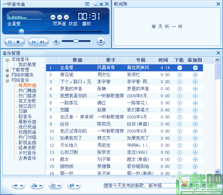Open the equalizer icon in display
Viewport: 223px width, 195px height.
59,17
